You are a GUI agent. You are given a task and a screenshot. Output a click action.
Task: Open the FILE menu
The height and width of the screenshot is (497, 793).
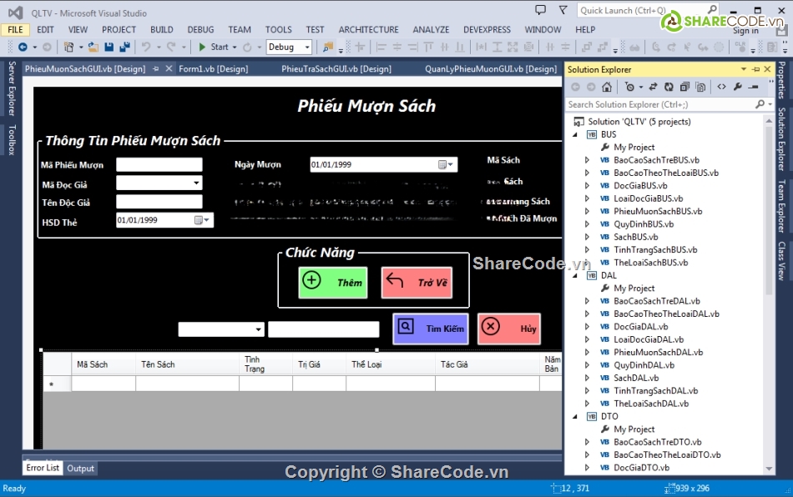coord(15,29)
